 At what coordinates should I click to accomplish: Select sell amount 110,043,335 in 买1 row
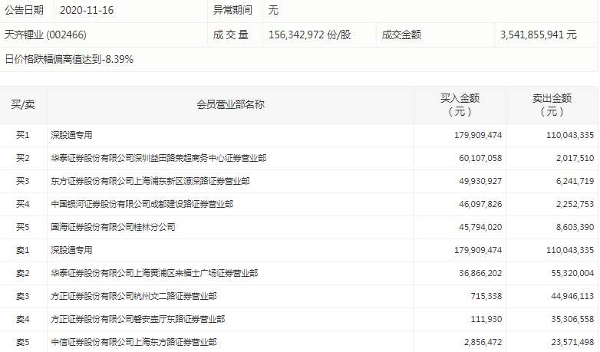[x=570, y=135]
